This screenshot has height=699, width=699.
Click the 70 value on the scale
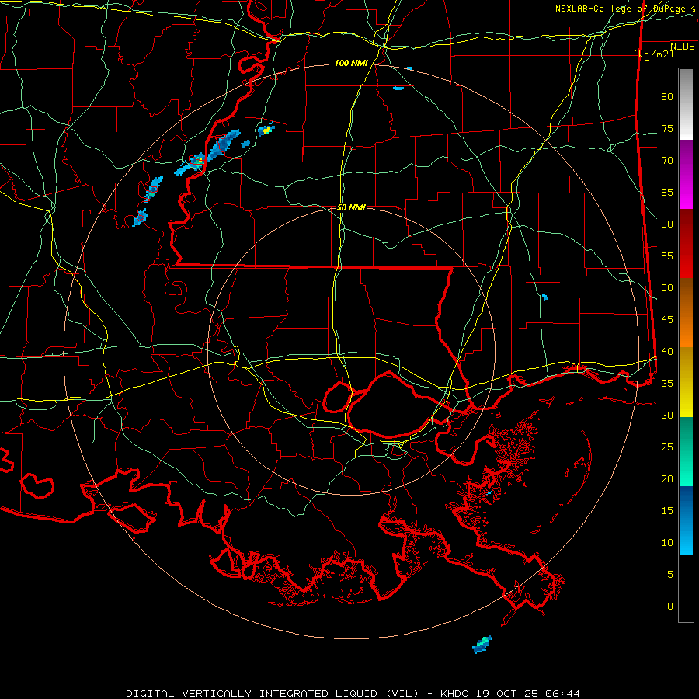tap(667, 161)
